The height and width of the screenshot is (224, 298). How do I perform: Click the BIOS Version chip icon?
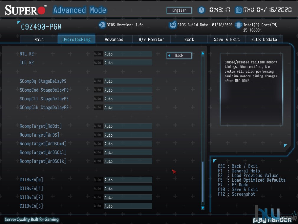pyautogui.click(x=102, y=25)
